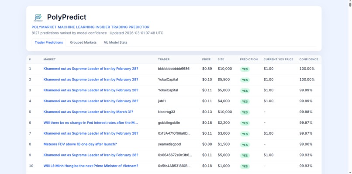Select trader YokaiCapital in row 3
The height and width of the screenshot is (174, 352).
coord(168,90)
